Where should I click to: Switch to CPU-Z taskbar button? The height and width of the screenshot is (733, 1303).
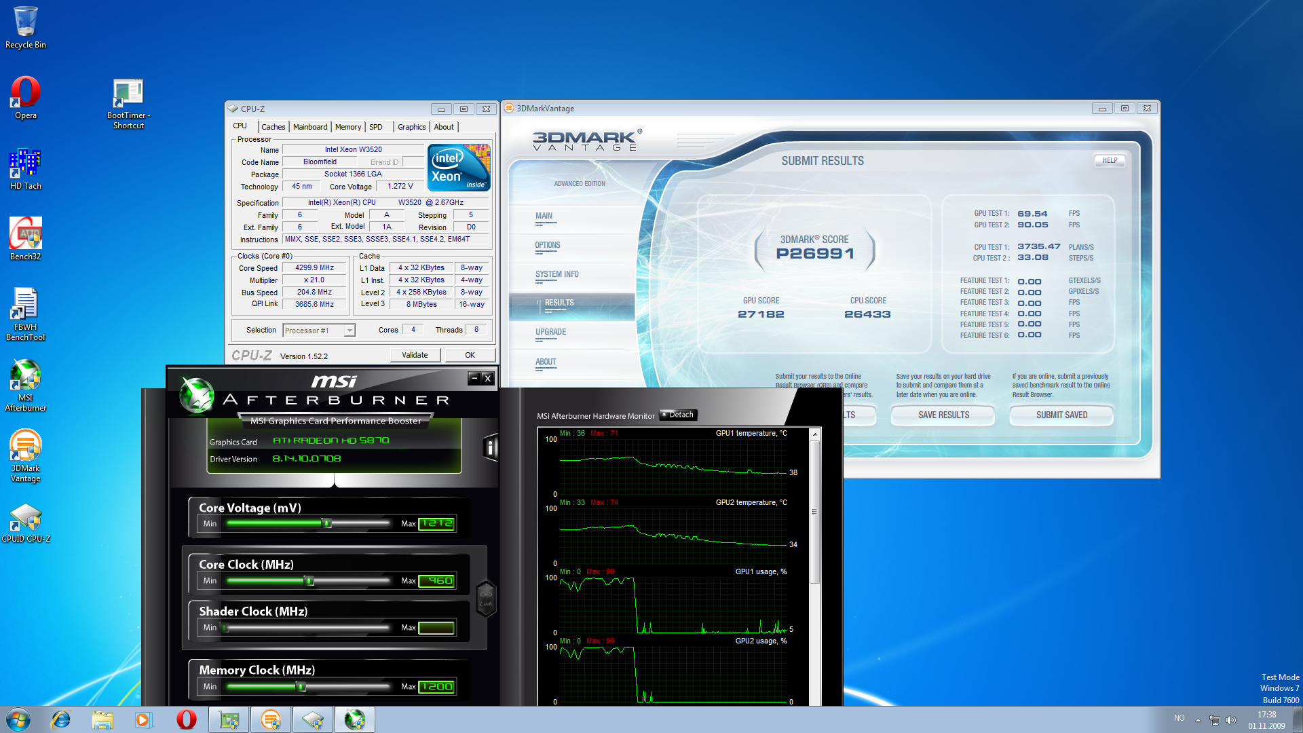pyautogui.click(x=313, y=719)
